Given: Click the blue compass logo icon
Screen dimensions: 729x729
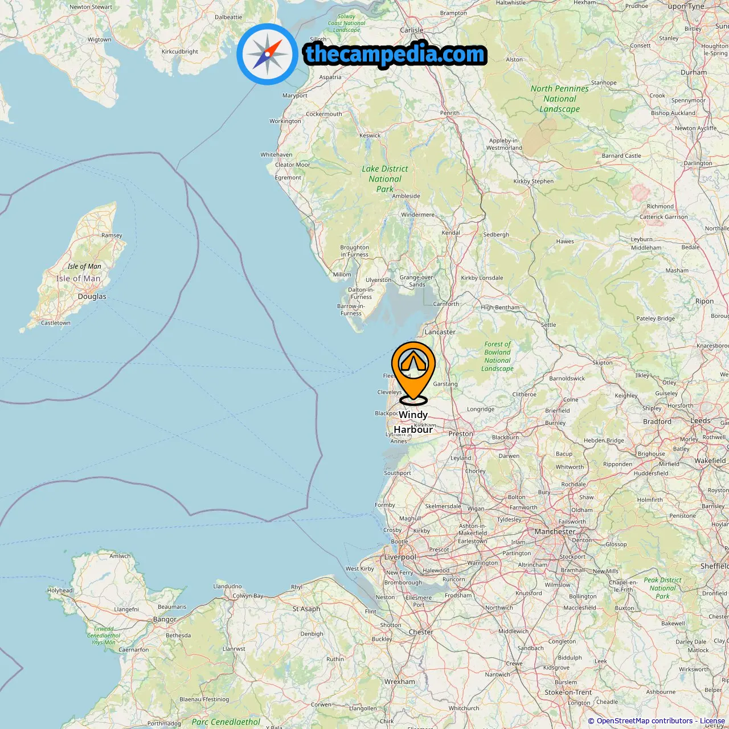Looking at the screenshot, I should (267, 54).
